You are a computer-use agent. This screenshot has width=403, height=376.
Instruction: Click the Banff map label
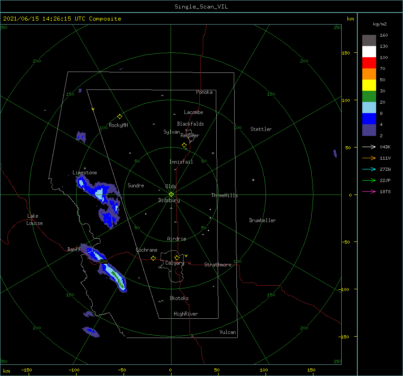74,249
